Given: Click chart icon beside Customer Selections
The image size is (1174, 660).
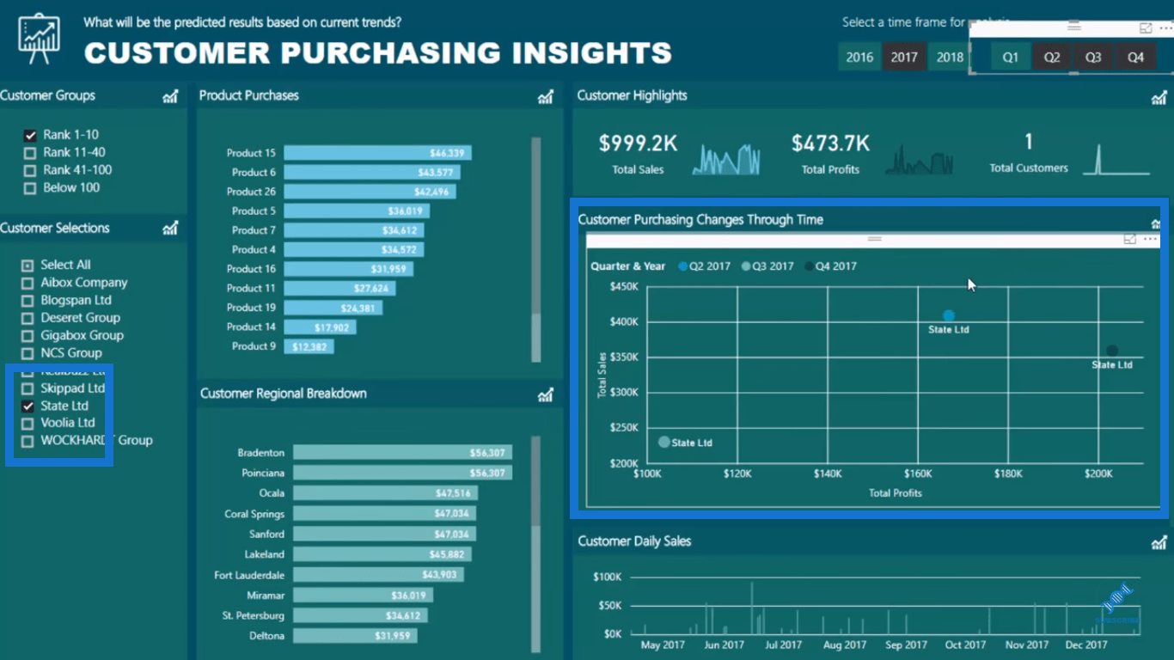Looking at the screenshot, I should point(170,228).
